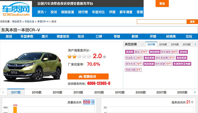Click the 刹车失灵 10个 tag
The image size is (198, 113).
pyautogui.click(x=134, y=64)
